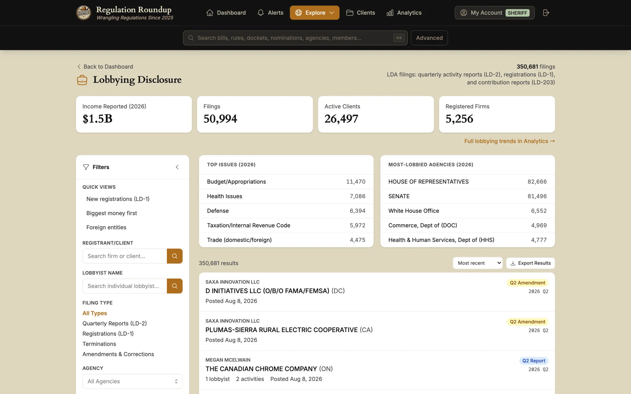Click the magnifier icon in global search

tap(191, 38)
